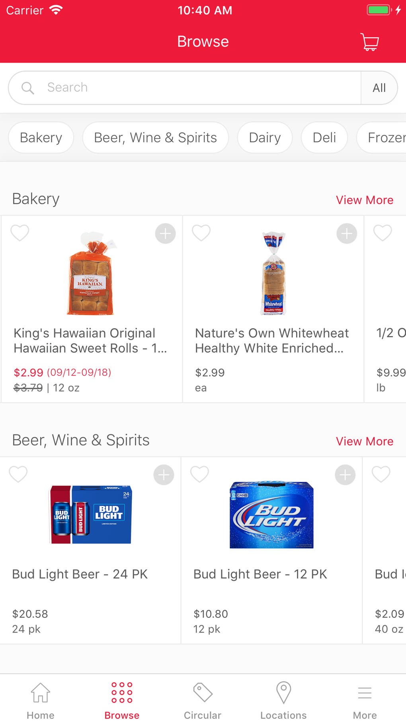406x722 pixels.
Task: Favorite King's Hawaiian Sweet Rolls
Action: (20, 233)
